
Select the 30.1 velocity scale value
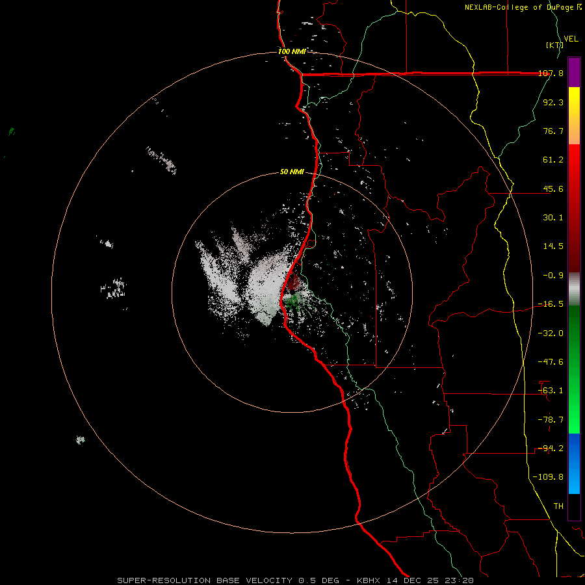coord(553,218)
